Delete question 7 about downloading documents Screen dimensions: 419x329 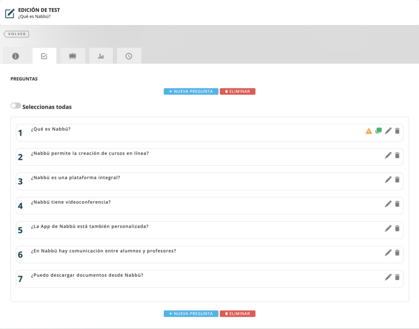pyautogui.click(x=397, y=277)
